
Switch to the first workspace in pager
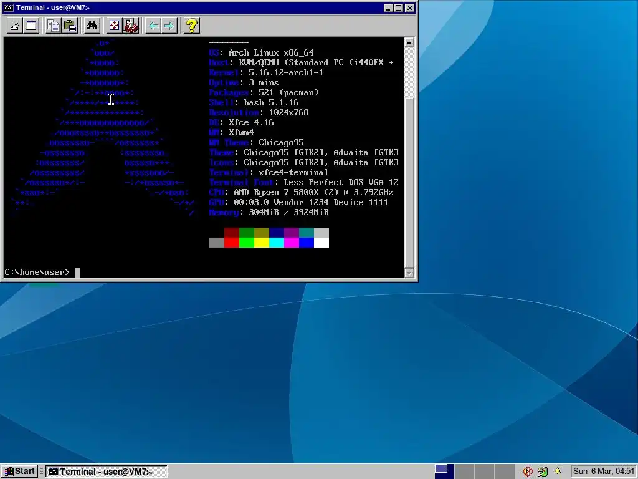(444, 472)
